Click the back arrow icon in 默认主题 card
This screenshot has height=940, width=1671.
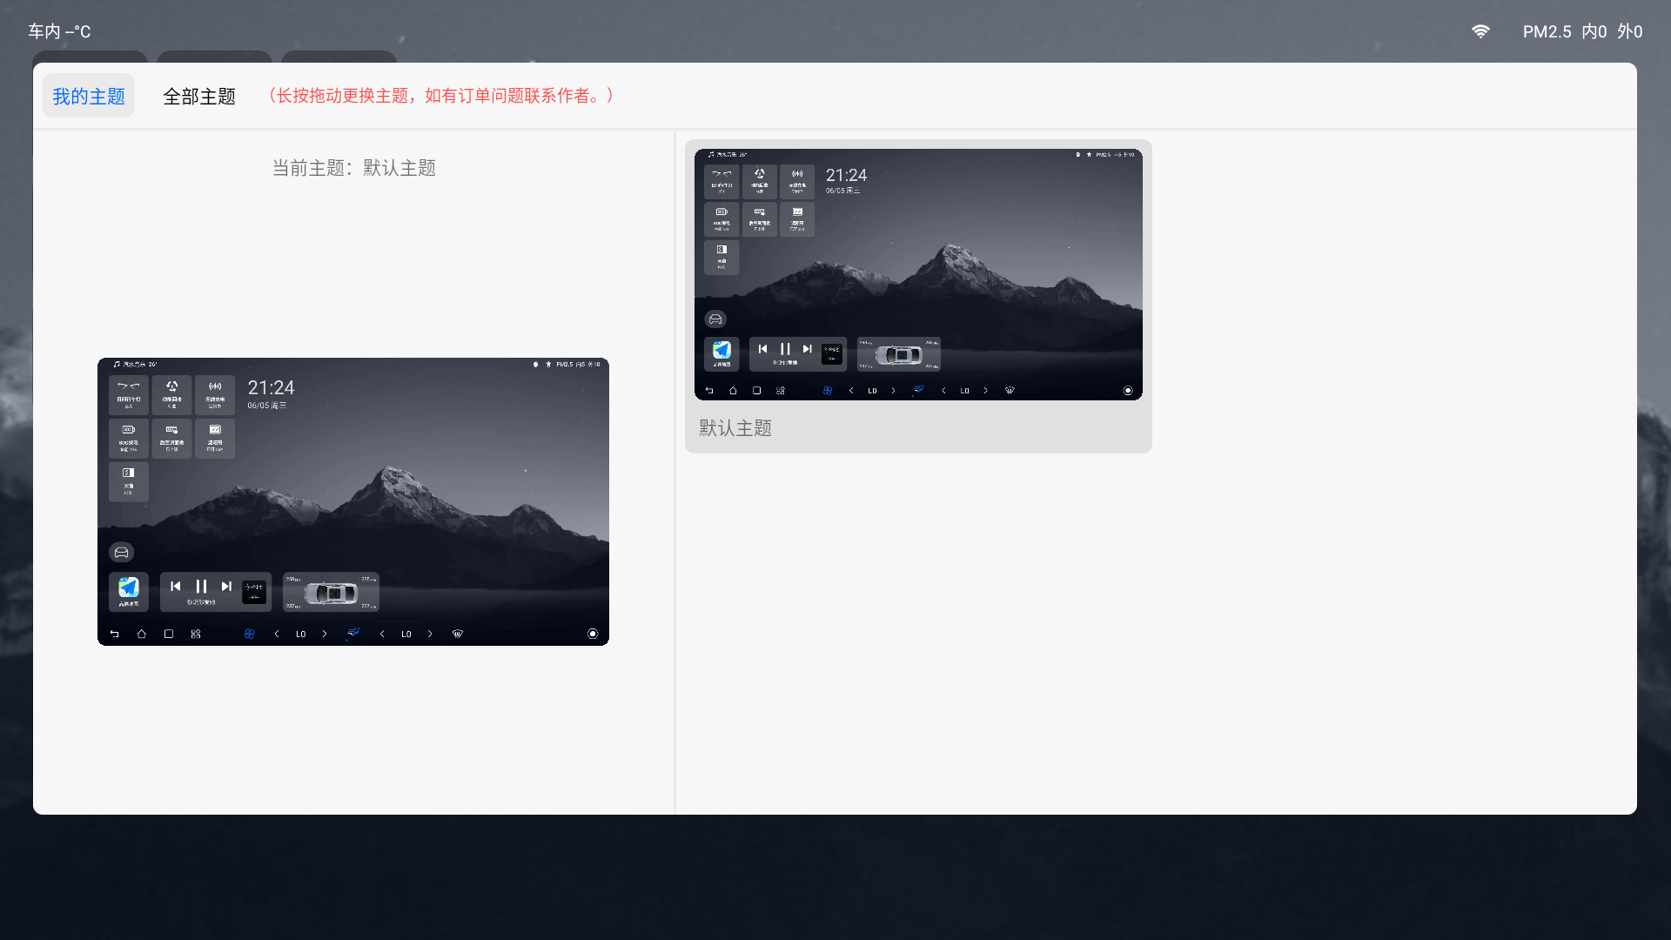(x=709, y=391)
